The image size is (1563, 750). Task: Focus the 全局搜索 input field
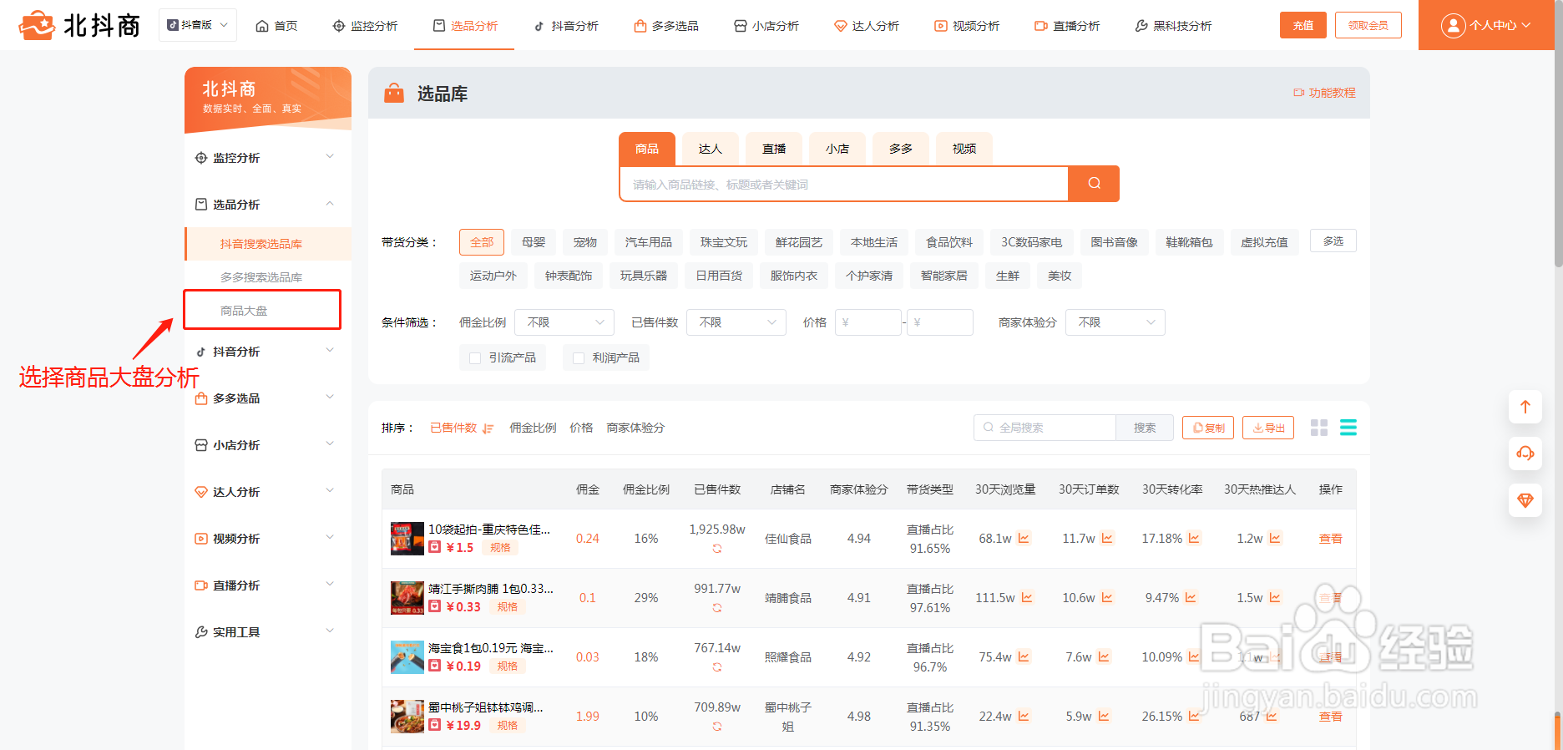pos(1045,428)
